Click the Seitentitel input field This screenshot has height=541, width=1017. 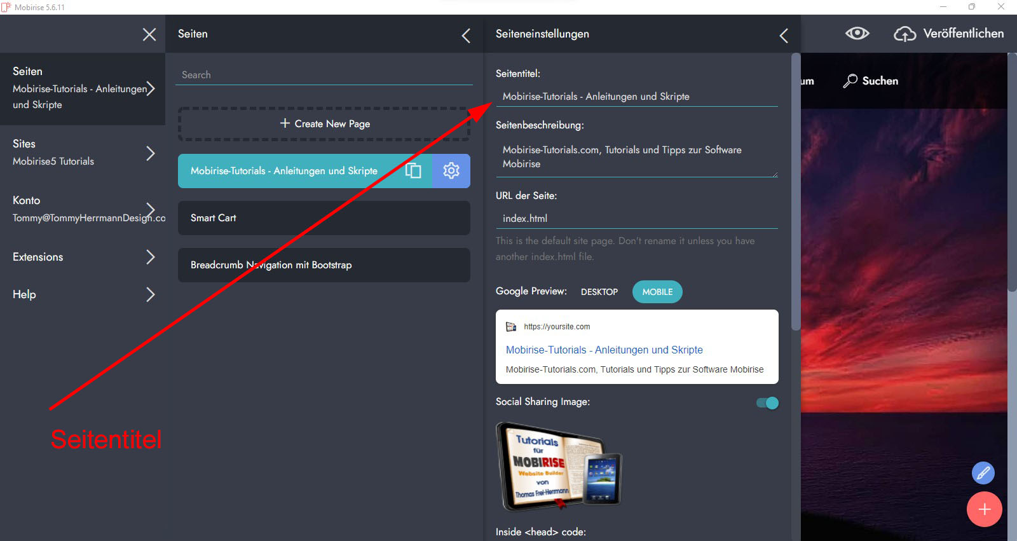(636, 97)
